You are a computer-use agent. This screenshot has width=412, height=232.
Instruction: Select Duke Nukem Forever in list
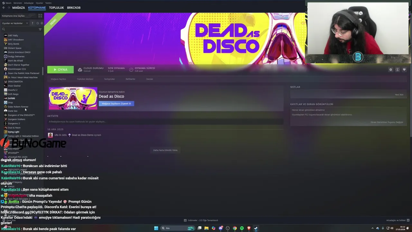18,107
